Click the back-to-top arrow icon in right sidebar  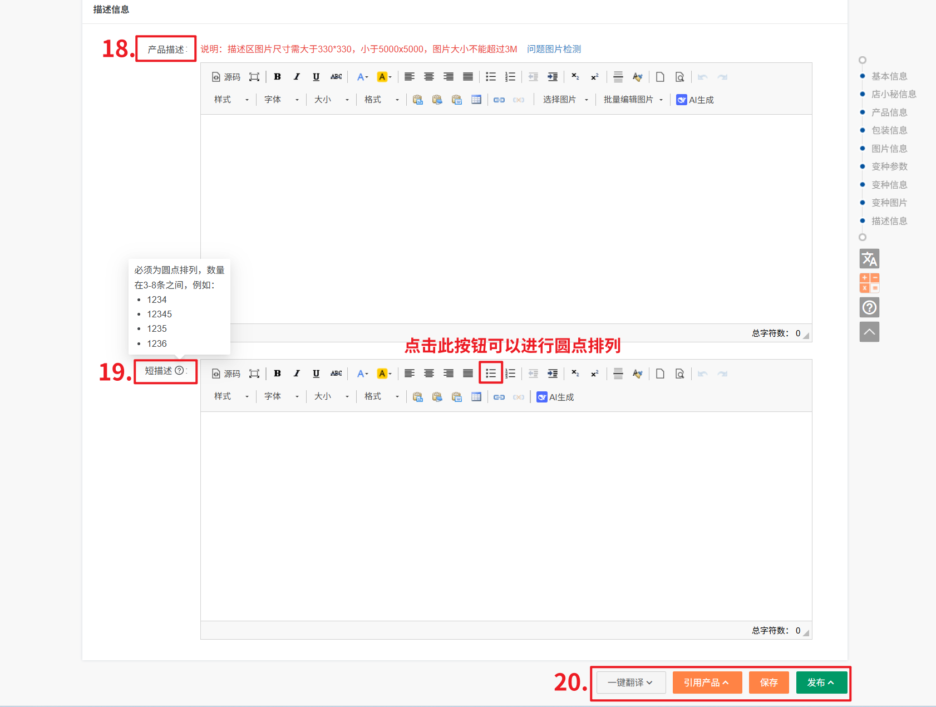pos(869,332)
